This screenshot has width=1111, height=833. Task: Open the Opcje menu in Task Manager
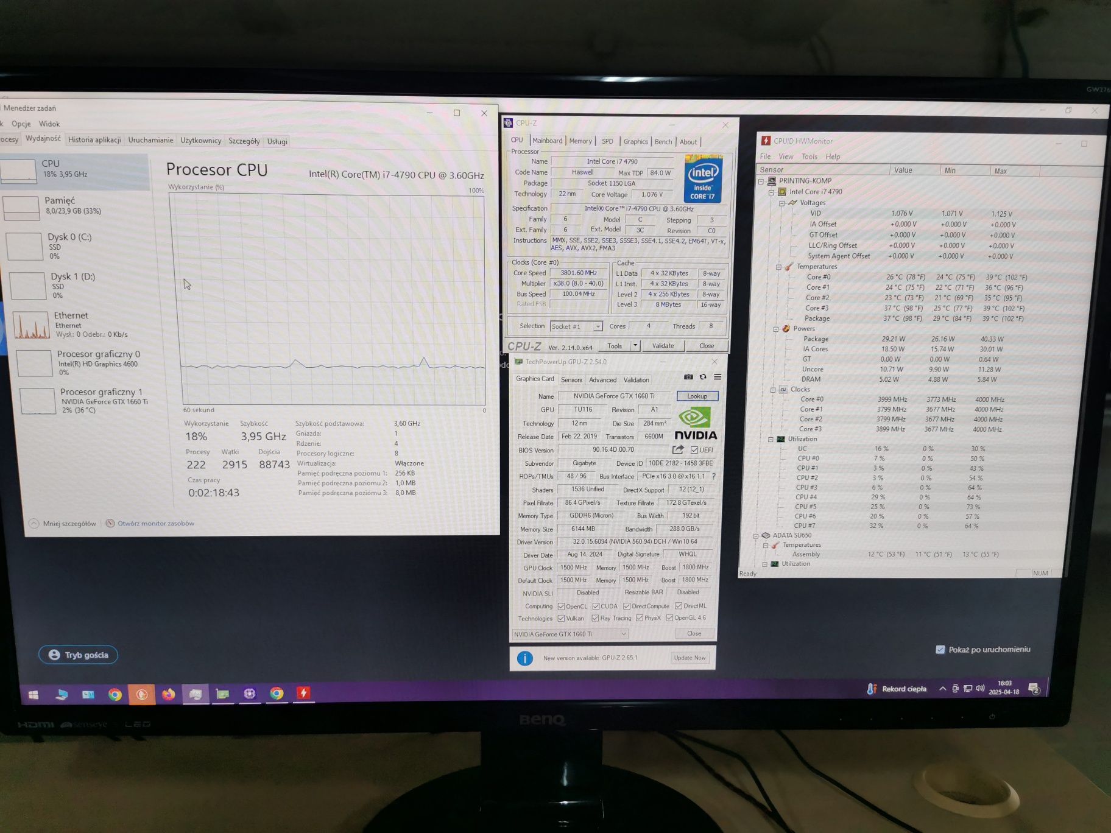coord(21,124)
